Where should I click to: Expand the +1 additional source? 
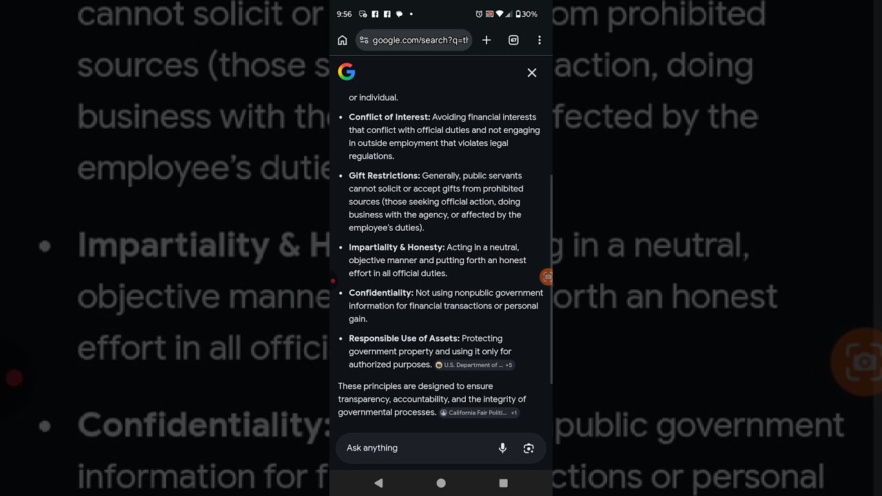[514, 413]
